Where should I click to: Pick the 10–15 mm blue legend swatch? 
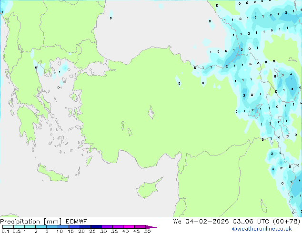(x=63, y=227)
